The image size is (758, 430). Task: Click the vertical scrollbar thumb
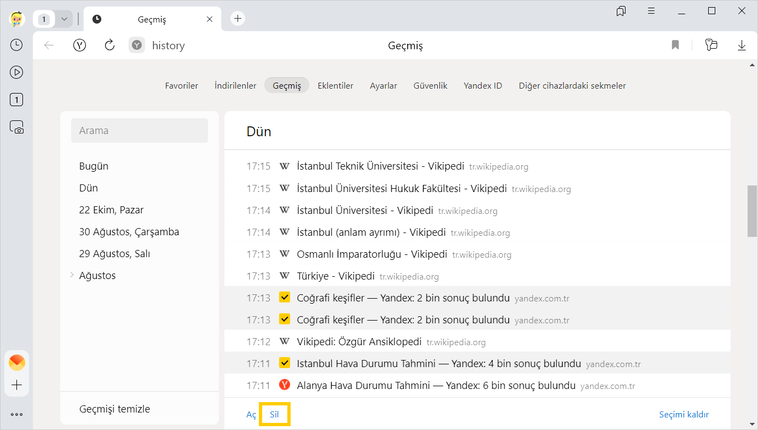(x=753, y=211)
